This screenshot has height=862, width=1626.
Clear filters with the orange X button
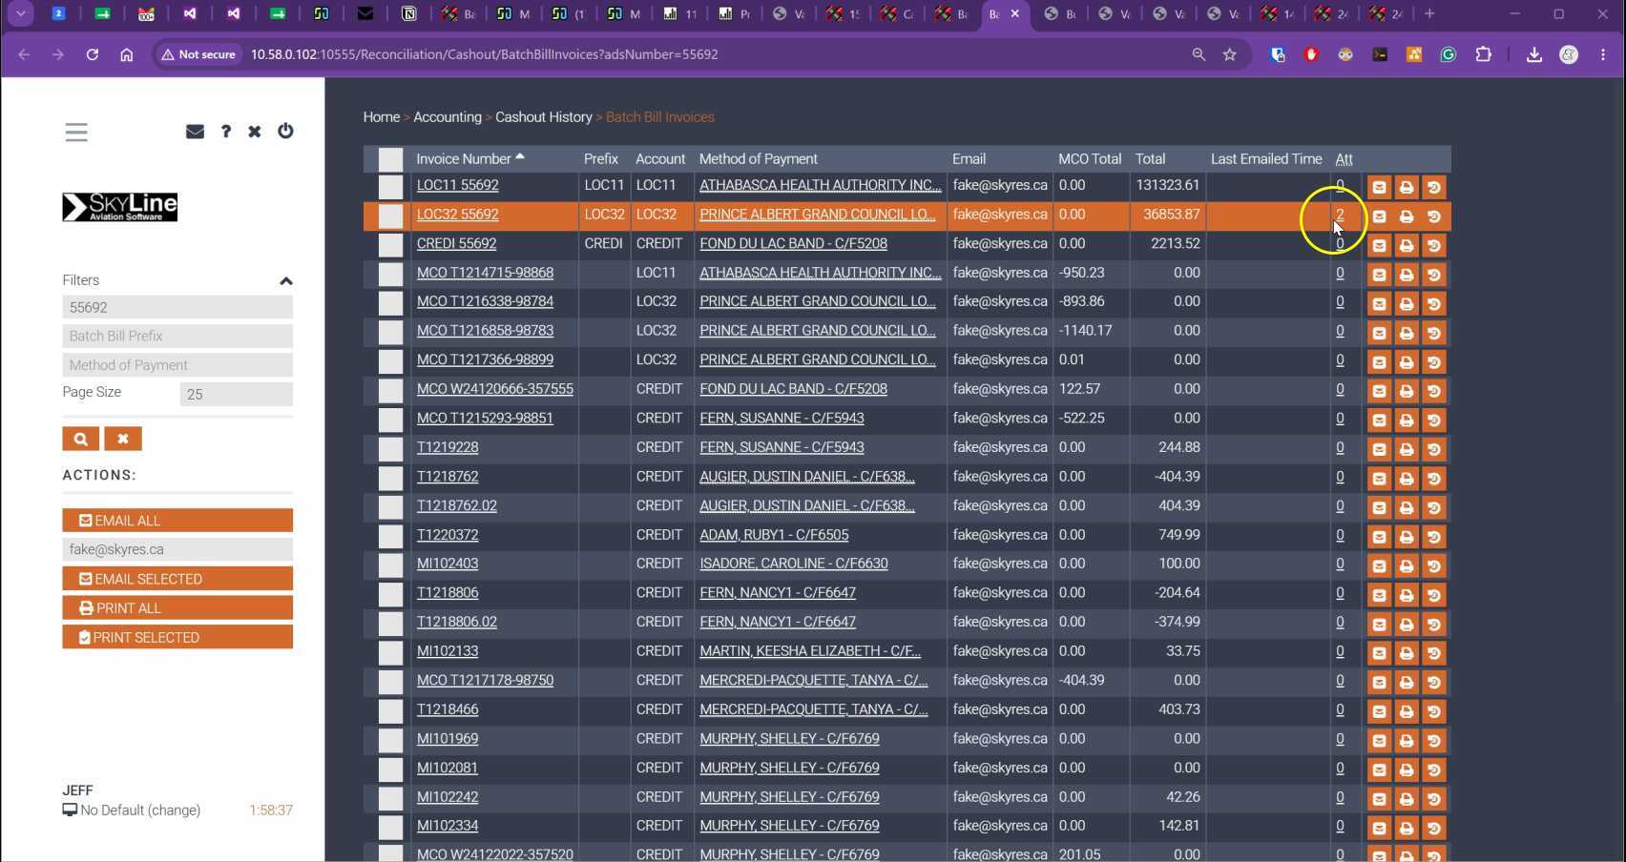(x=123, y=439)
